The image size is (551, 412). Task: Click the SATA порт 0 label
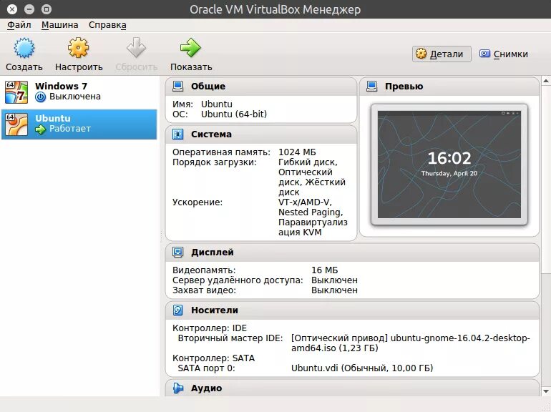click(x=206, y=368)
